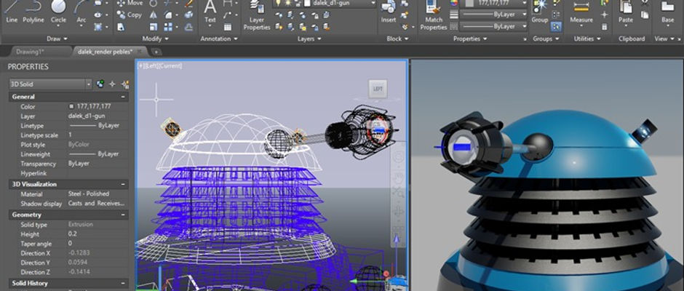This screenshot has width=684, height=291.
Task: Click the color swatch beside 177,177,177 property
Action: click(71, 106)
